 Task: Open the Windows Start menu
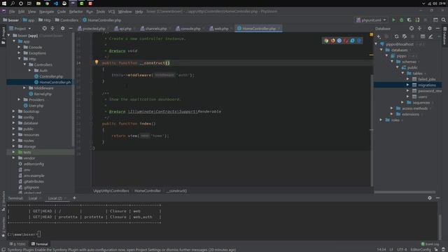click(x=4, y=3)
